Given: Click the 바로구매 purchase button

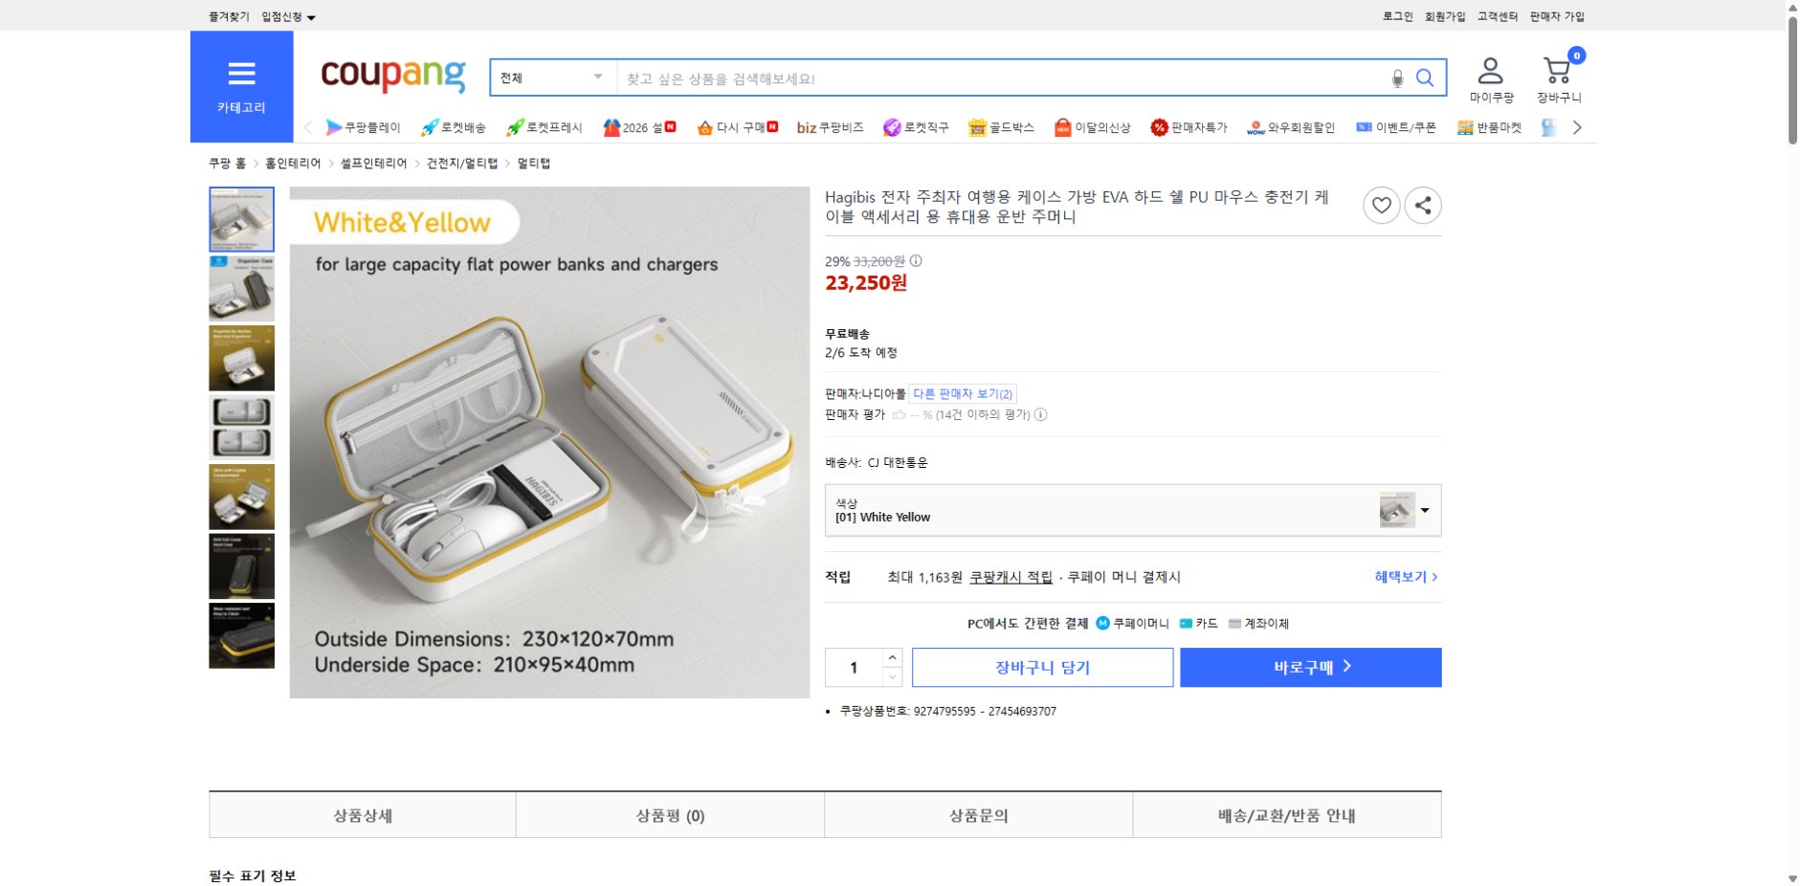Looking at the screenshot, I should coord(1310,667).
